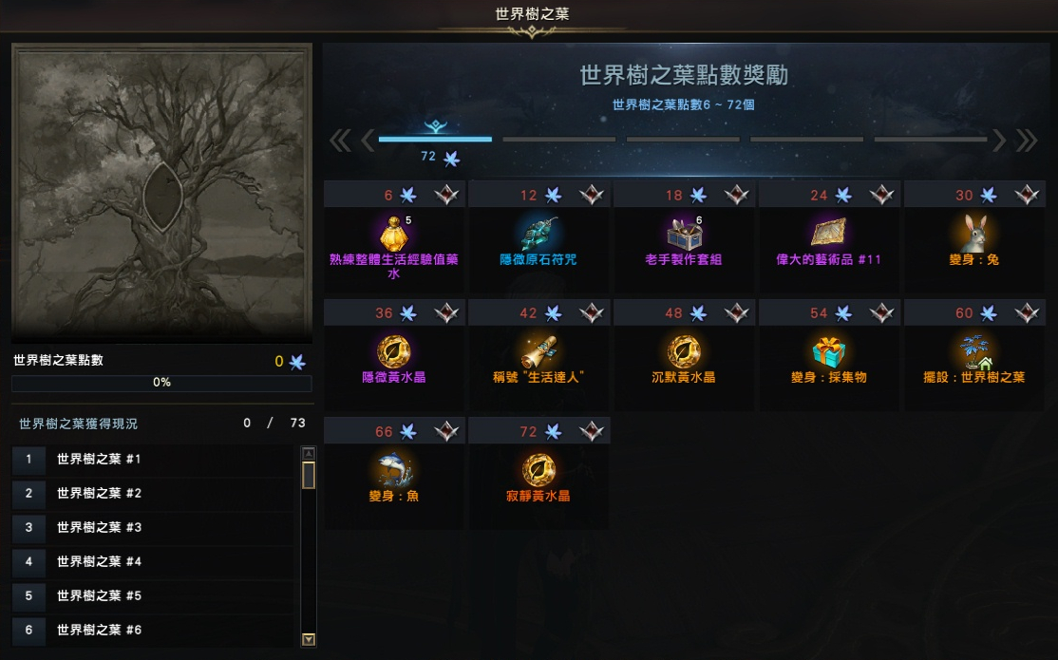Select the 擺設：世界樹之葉 decoration icon

pyautogui.click(x=974, y=351)
